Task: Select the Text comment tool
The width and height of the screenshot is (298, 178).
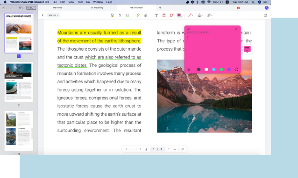Action: pos(156,15)
